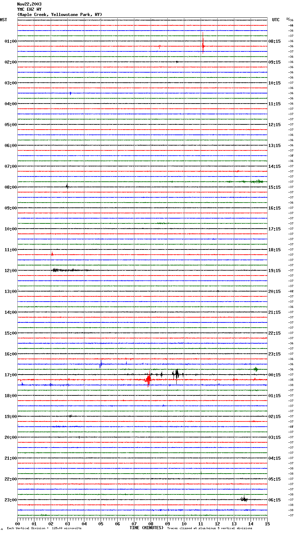Click the 13:00 MST hour label
The image size is (295, 533).
pos(11,292)
